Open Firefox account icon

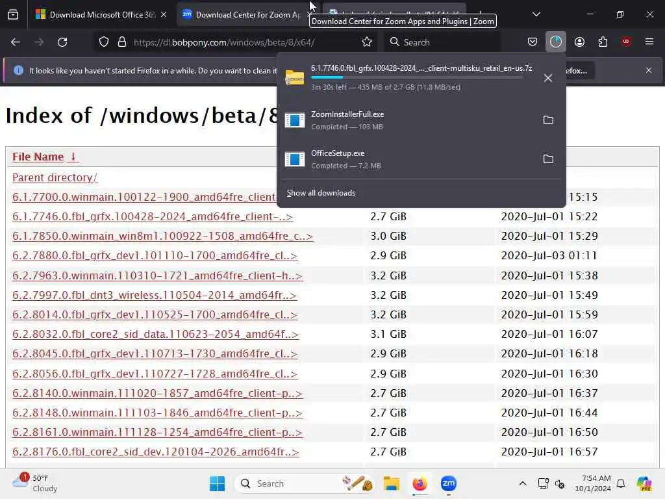coord(579,42)
